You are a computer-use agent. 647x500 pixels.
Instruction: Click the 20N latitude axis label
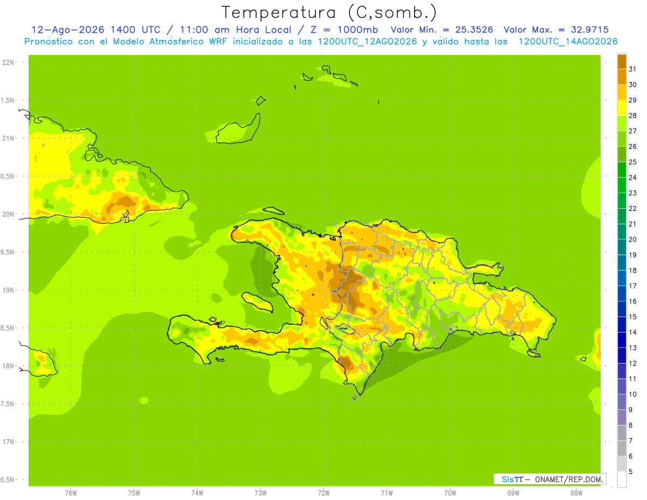pyautogui.click(x=8, y=214)
